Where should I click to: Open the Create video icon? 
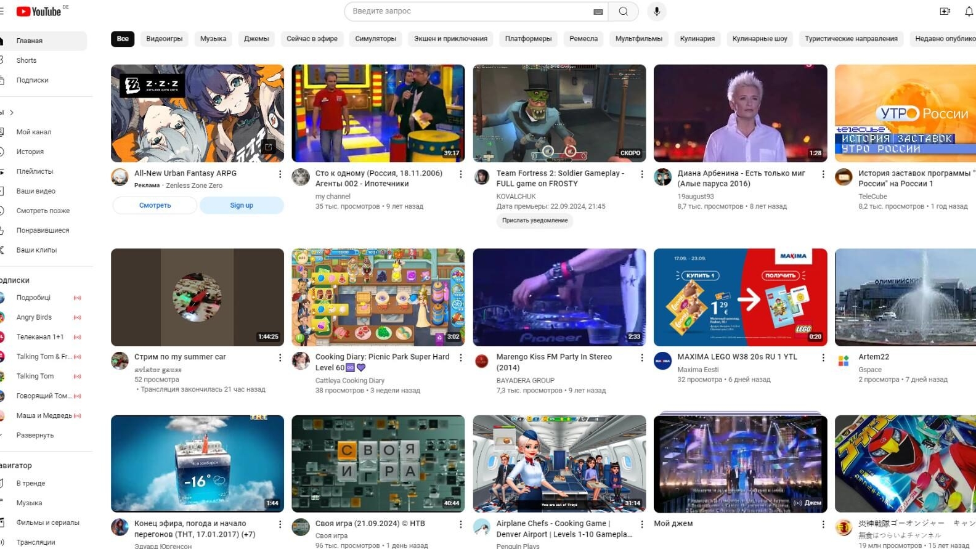coord(945,11)
